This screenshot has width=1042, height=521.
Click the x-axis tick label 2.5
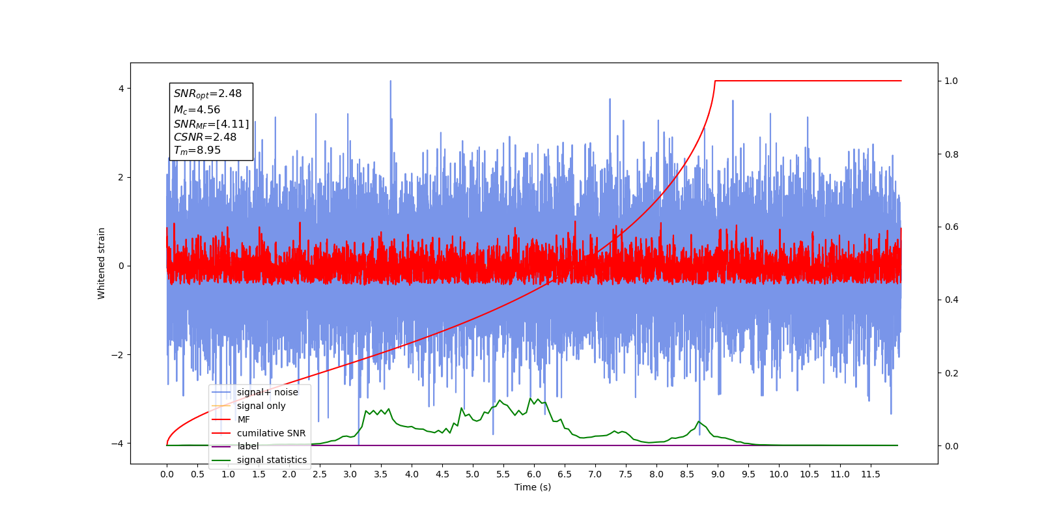(320, 474)
